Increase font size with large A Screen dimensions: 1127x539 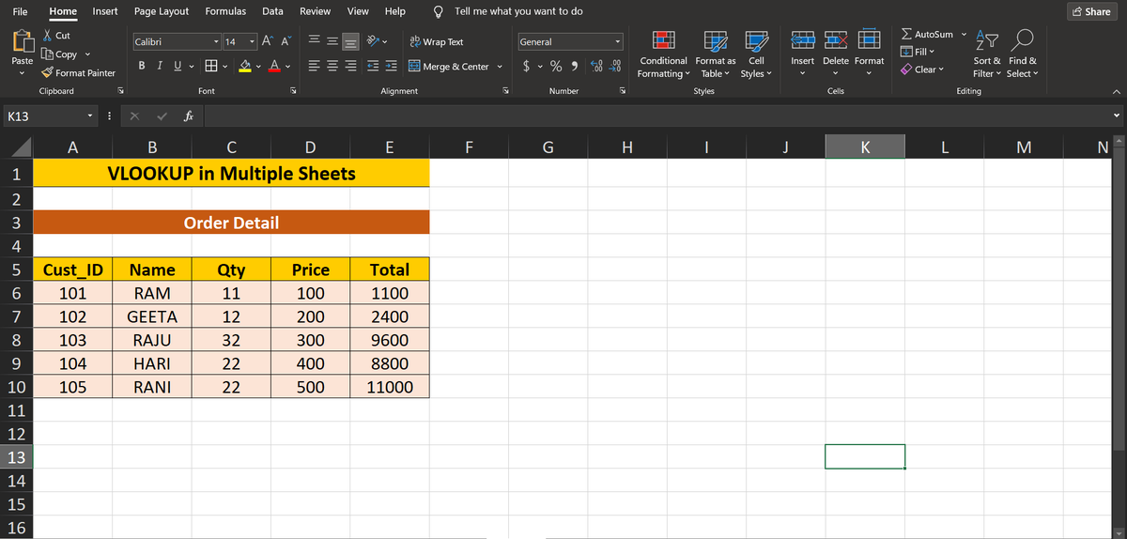point(266,42)
